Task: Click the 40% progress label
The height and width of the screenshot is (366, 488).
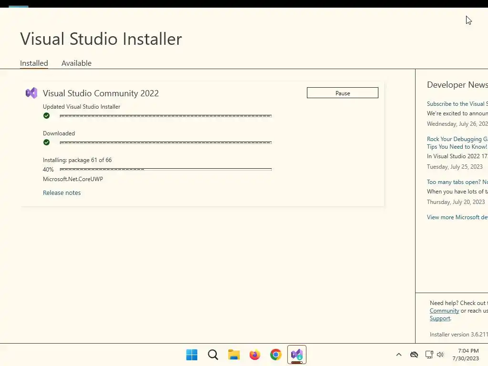Action: [x=48, y=169]
